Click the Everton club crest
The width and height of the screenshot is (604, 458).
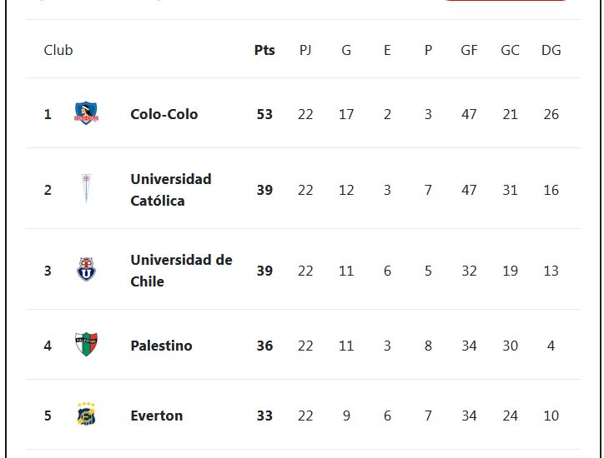(86, 414)
